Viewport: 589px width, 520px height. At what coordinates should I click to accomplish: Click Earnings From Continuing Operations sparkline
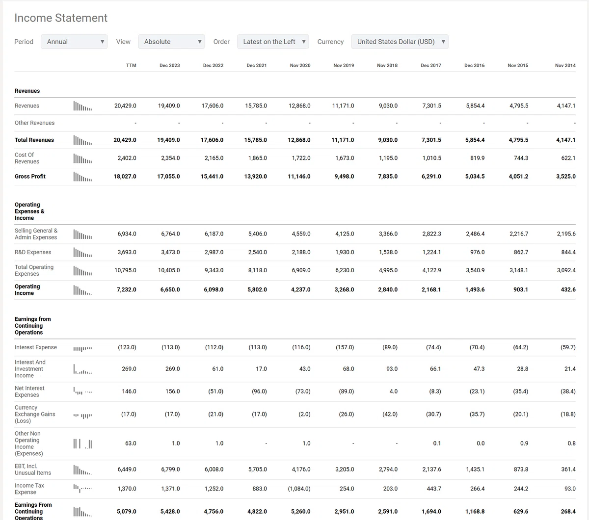(x=82, y=512)
